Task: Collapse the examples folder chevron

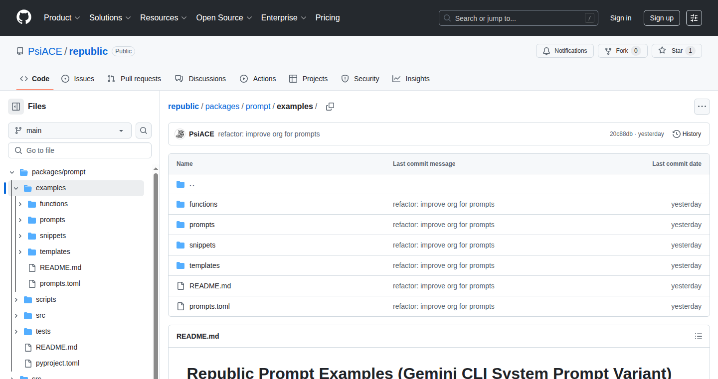Action: click(x=16, y=188)
